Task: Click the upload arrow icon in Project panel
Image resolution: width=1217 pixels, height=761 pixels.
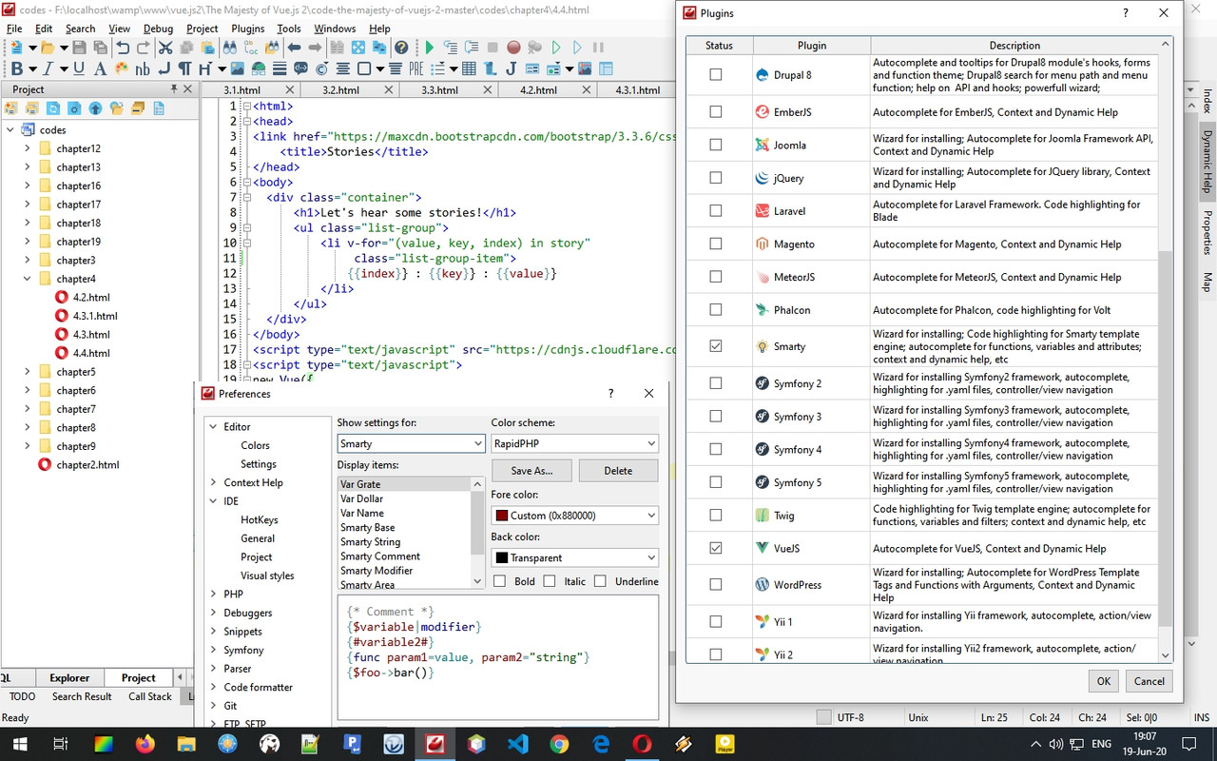Action: pos(95,108)
